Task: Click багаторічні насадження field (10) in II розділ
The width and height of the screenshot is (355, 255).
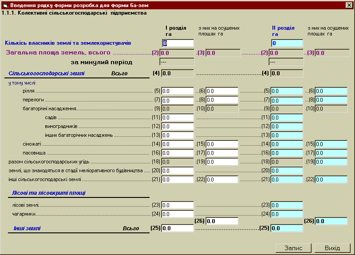Action: point(331,109)
